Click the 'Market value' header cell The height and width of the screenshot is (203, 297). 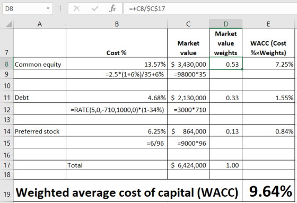point(188,43)
